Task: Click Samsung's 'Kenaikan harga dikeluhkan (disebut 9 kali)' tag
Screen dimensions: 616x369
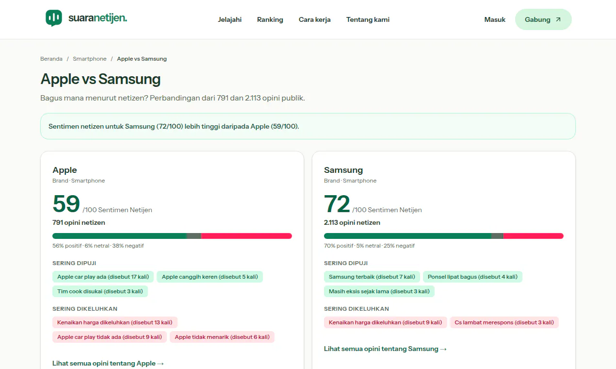Action: (386, 322)
